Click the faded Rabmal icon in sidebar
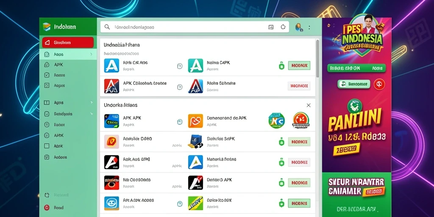The width and height of the screenshot is (434, 217). 47,195
